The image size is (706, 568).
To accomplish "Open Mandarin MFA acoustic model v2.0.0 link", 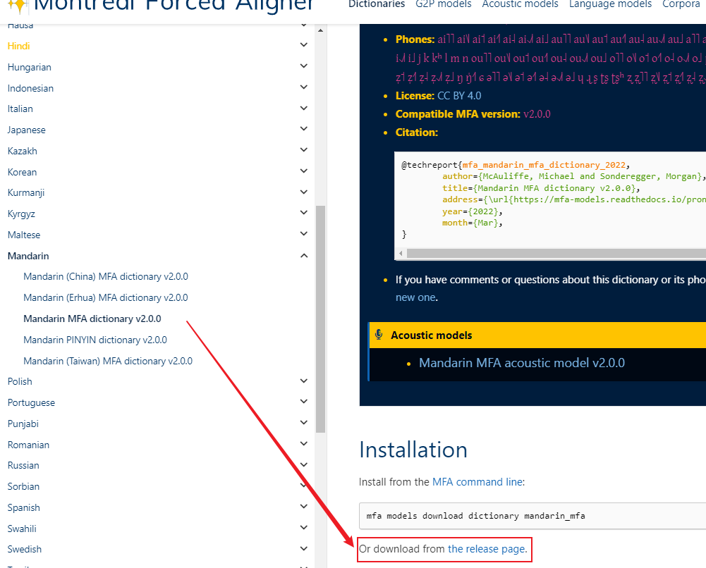I will tap(522, 363).
